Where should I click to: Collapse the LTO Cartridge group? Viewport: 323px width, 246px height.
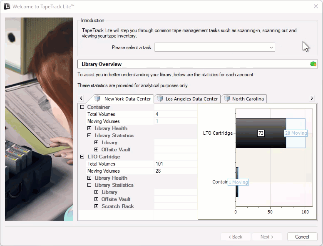click(x=82, y=157)
